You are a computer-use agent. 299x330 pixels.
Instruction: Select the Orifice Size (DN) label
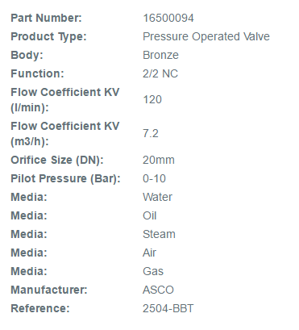(x=57, y=160)
